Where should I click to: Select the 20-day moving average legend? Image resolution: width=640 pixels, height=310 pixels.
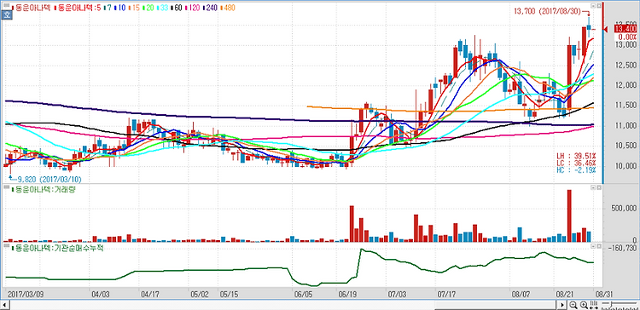(x=148, y=8)
